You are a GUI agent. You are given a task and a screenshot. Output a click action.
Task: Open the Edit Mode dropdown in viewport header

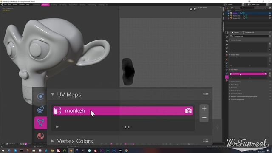[12, 144]
